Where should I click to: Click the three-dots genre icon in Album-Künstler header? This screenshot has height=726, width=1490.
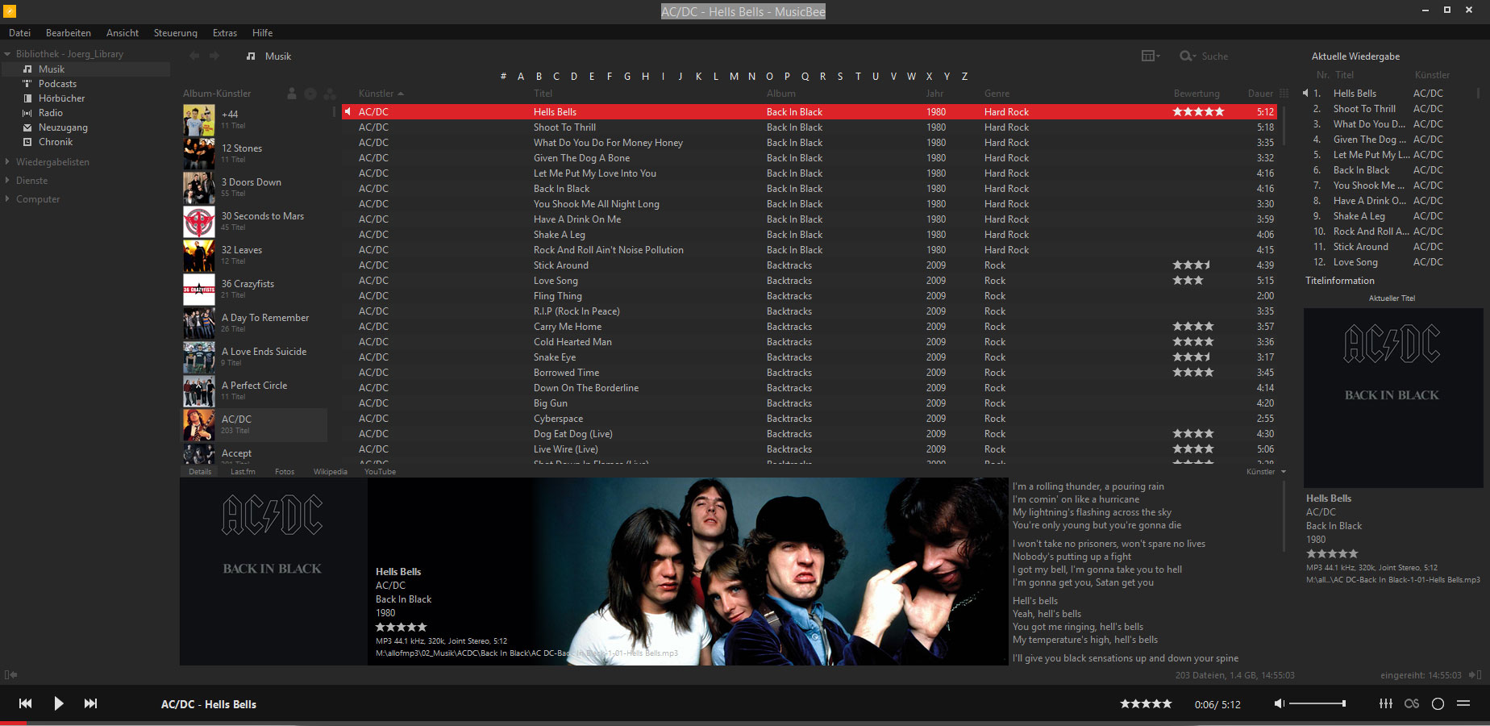(330, 94)
